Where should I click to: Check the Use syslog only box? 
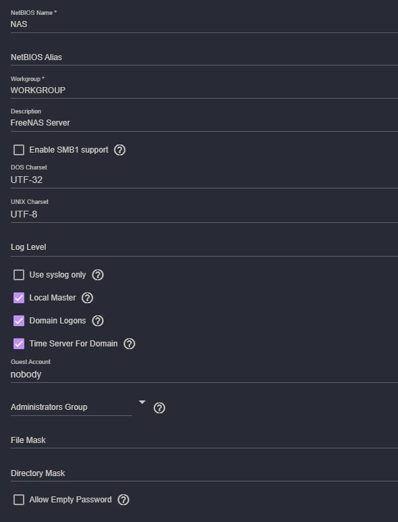pos(19,275)
